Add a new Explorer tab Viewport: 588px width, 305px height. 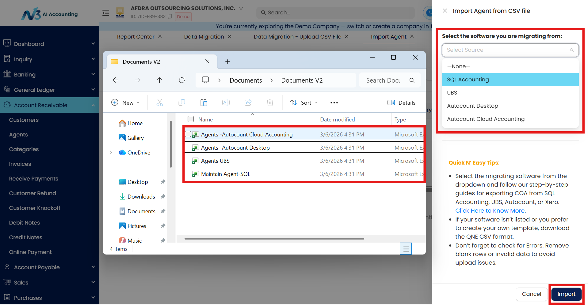point(227,62)
